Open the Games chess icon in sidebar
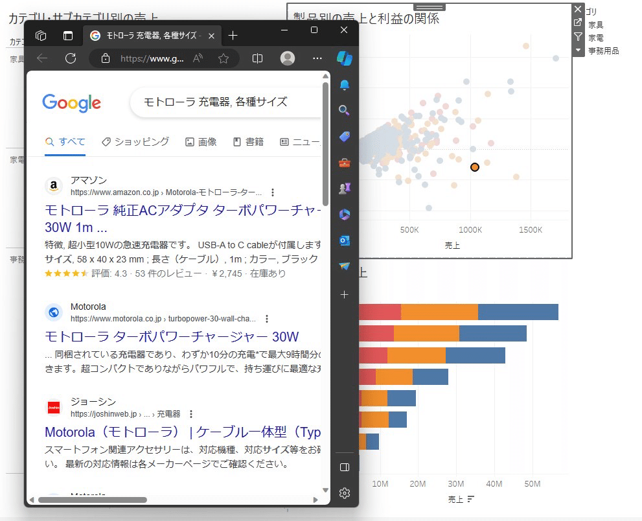Image resolution: width=642 pixels, height=521 pixels. coord(345,189)
